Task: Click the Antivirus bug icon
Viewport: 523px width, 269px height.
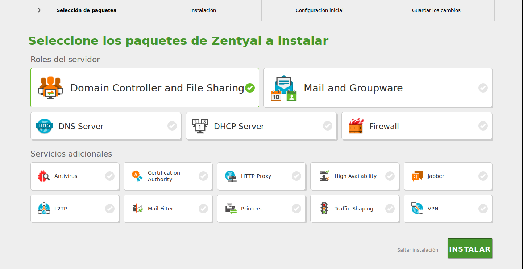Action: (44, 176)
